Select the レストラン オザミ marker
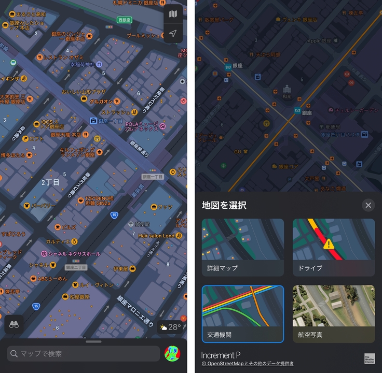The width and height of the screenshot is (382, 373). (x=40, y=58)
